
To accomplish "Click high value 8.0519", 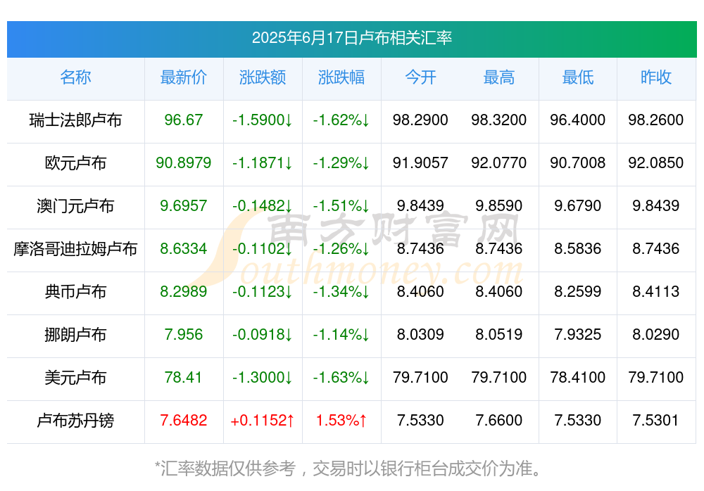I will (x=499, y=334).
